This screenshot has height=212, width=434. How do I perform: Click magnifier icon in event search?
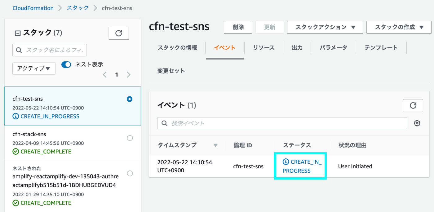click(x=164, y=123)
